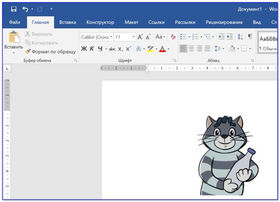The width and height of the screenshot is (280, 202).
Task: Toggle show paragraph marks (¶)
Action: point(250,37)
